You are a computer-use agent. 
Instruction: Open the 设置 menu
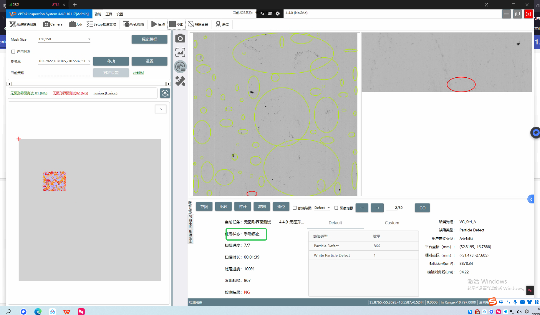120,14
